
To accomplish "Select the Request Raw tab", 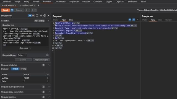I will (x=64, y=20).
